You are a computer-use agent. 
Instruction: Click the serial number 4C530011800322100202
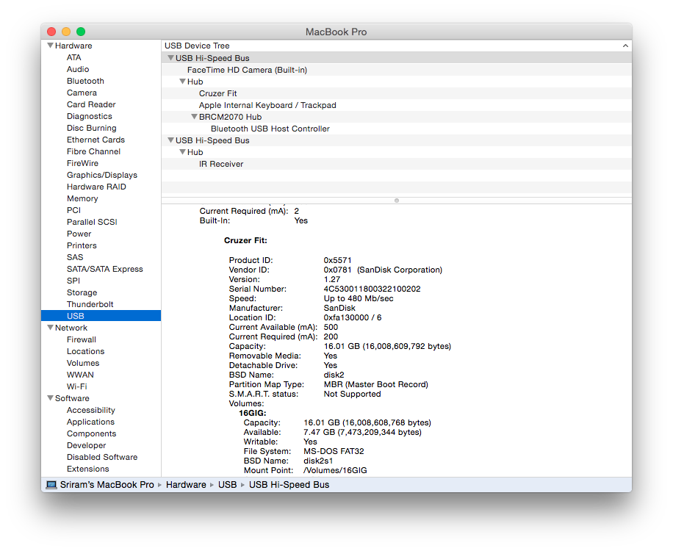pos(372,289)
